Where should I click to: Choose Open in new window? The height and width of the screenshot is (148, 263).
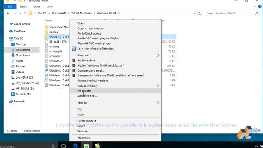coord(115,28)
